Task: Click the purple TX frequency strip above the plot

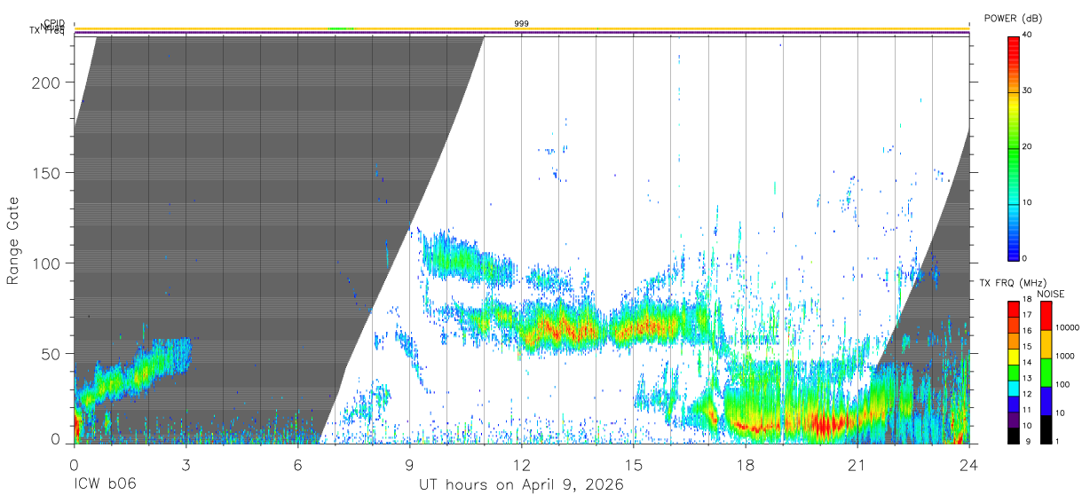Action: 521,33
